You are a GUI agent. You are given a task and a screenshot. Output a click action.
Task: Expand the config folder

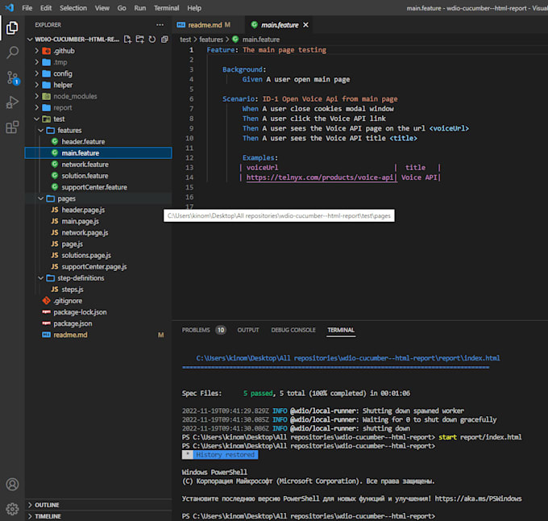98,73
